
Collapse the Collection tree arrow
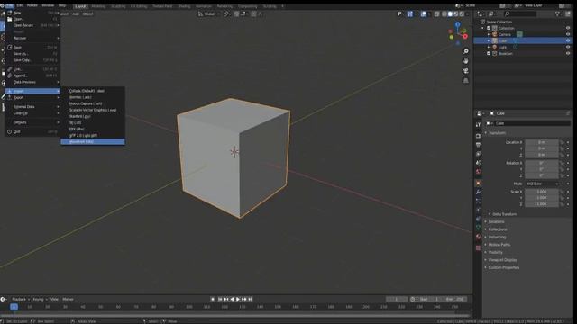click(x=483, y=28)
